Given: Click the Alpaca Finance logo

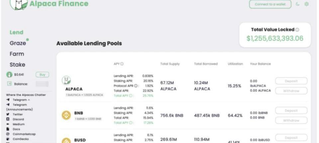Looking at the screenshot, I should (19, 4).
